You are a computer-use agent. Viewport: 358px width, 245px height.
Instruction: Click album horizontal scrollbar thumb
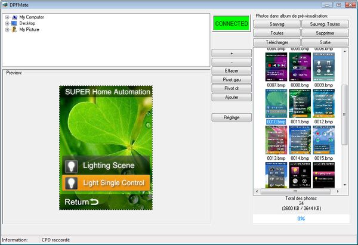pyautogui.click(x=295, y=191)
